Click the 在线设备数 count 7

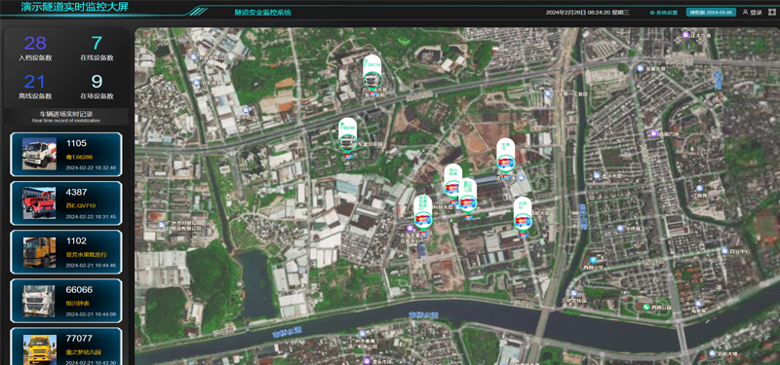(97, 44)
